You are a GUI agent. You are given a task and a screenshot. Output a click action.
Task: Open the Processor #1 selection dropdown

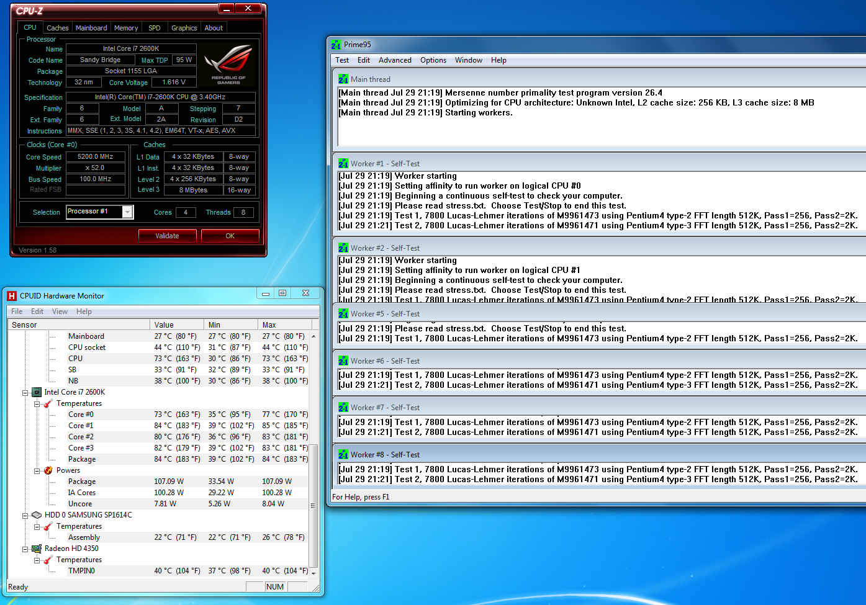pos(127,212)
